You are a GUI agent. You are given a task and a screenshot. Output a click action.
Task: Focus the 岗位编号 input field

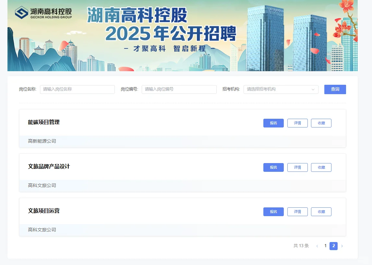coord(179,89)
